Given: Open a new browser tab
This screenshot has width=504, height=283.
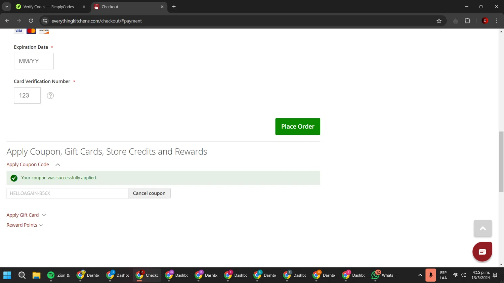Looking at the screenshot, I should tap(174, 7).
